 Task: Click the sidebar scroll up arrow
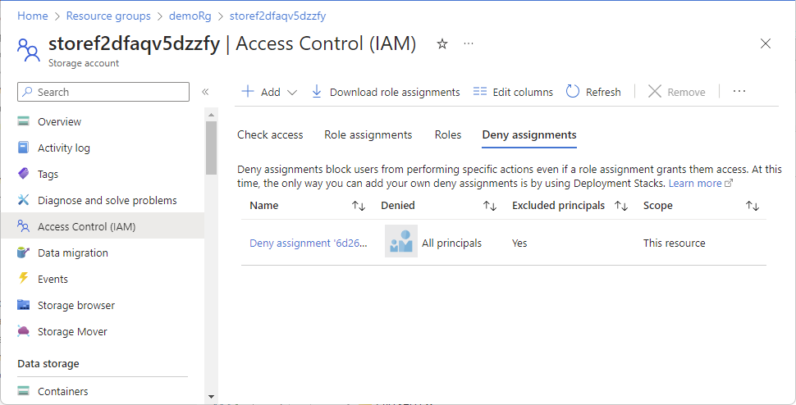click(211, 113)
